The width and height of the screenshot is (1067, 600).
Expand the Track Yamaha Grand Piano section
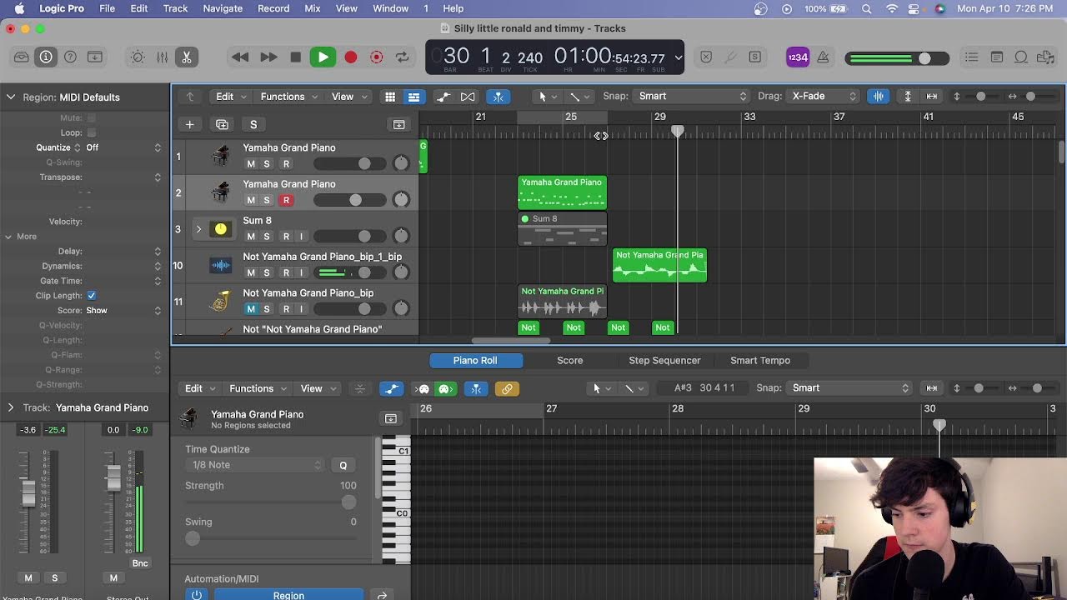pyautogui.click(x=11, y=407)
